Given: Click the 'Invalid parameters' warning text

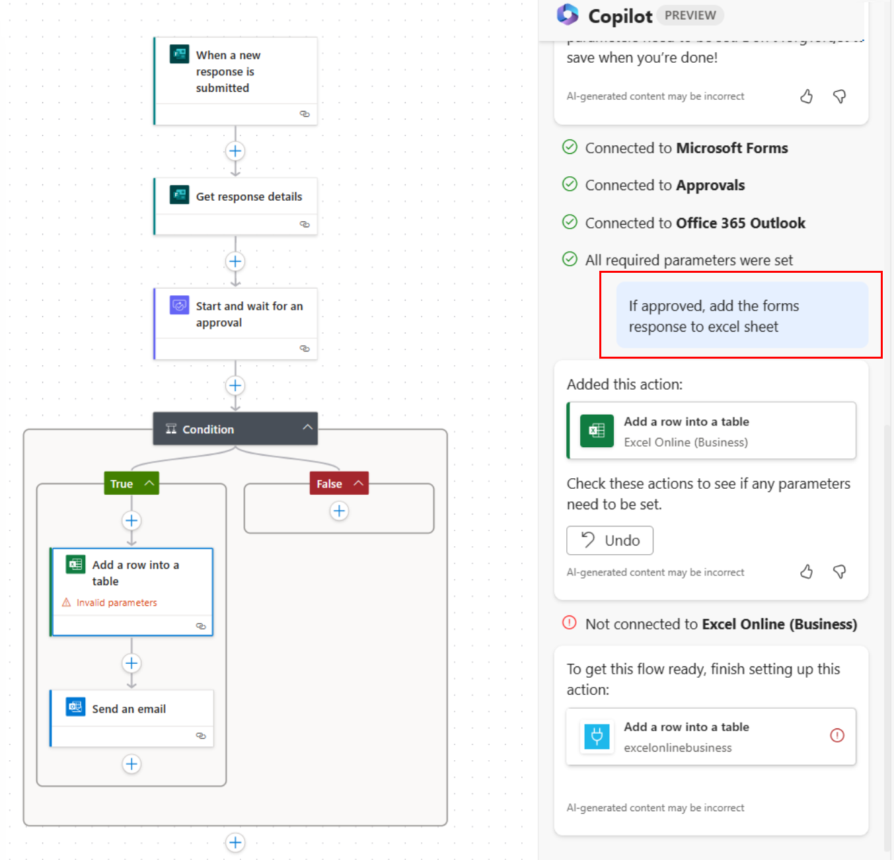Looking at the screenshot, I should click(x=117, y=602).
